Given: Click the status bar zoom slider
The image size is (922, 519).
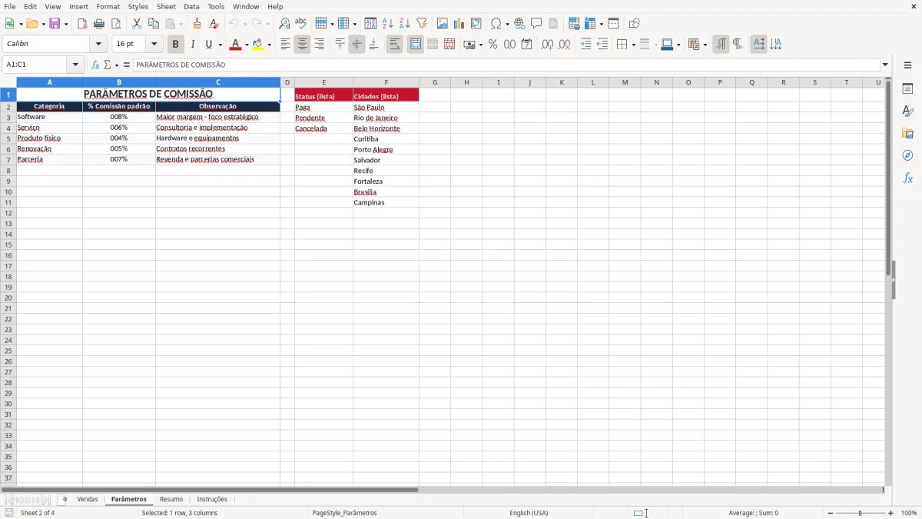Looking at the screenshot, I should [x=861, y=513].
